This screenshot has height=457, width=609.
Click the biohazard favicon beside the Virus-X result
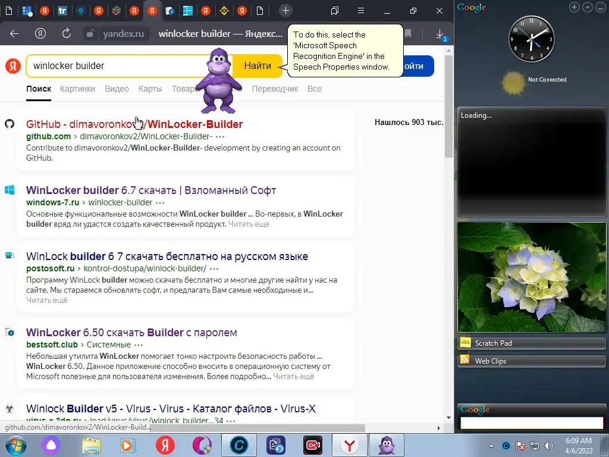pos(10,408)
